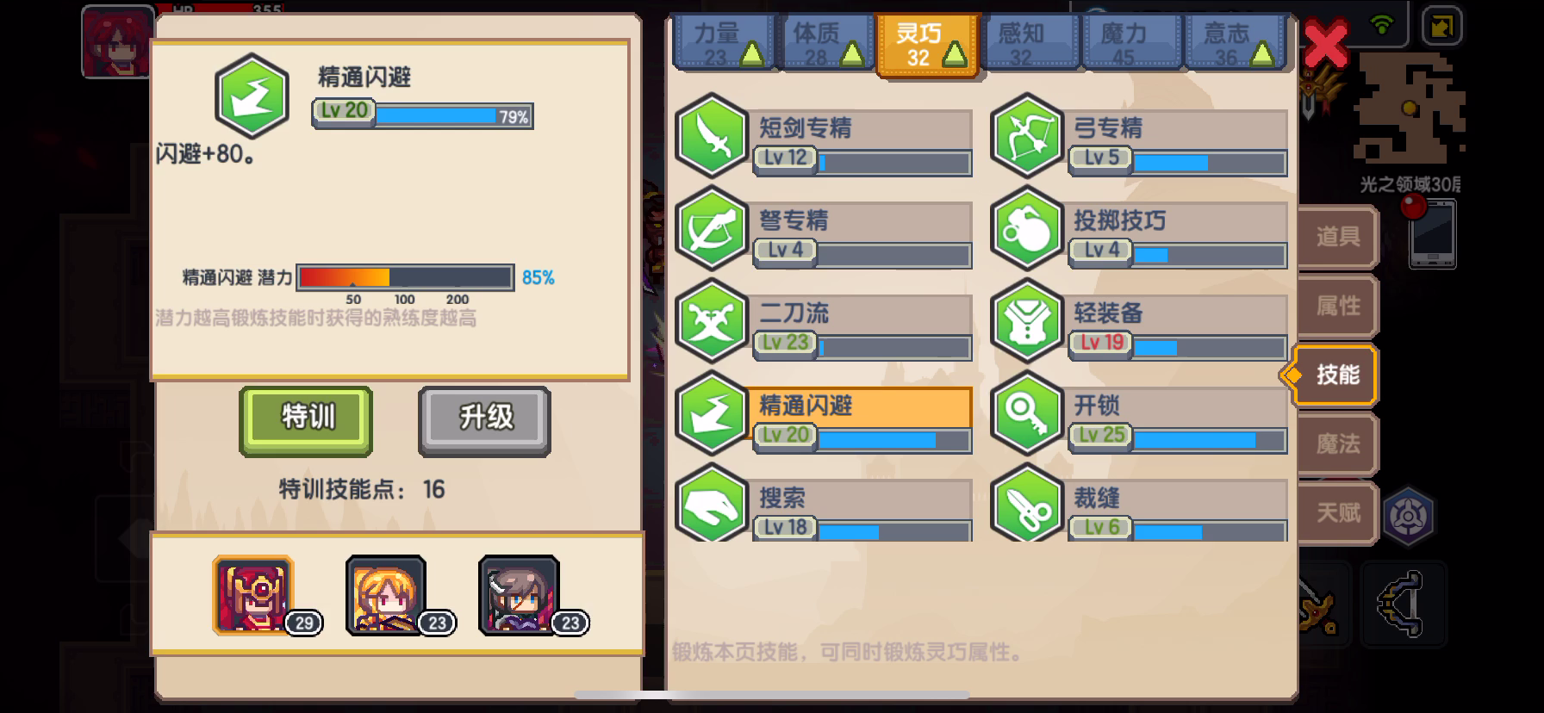Close the skill panel with red X
This screenshot has width=1544, height=713.
click(1325, 43)
